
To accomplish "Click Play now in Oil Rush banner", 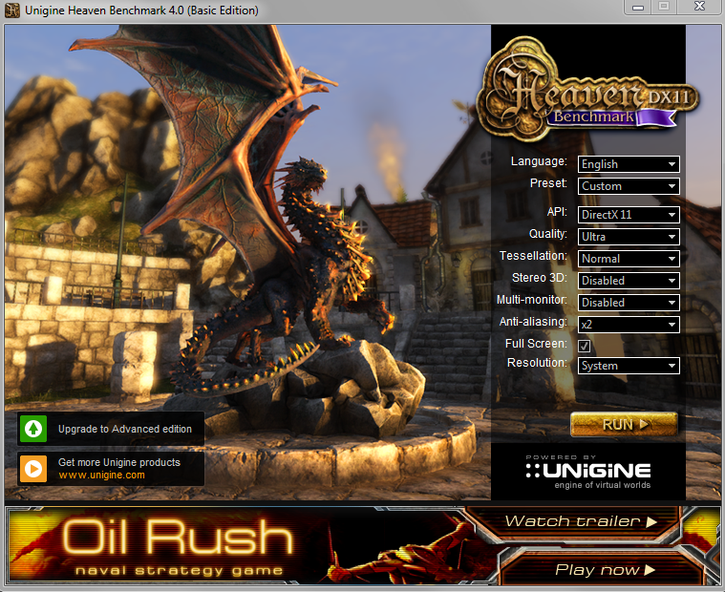I will click(606, 569).
